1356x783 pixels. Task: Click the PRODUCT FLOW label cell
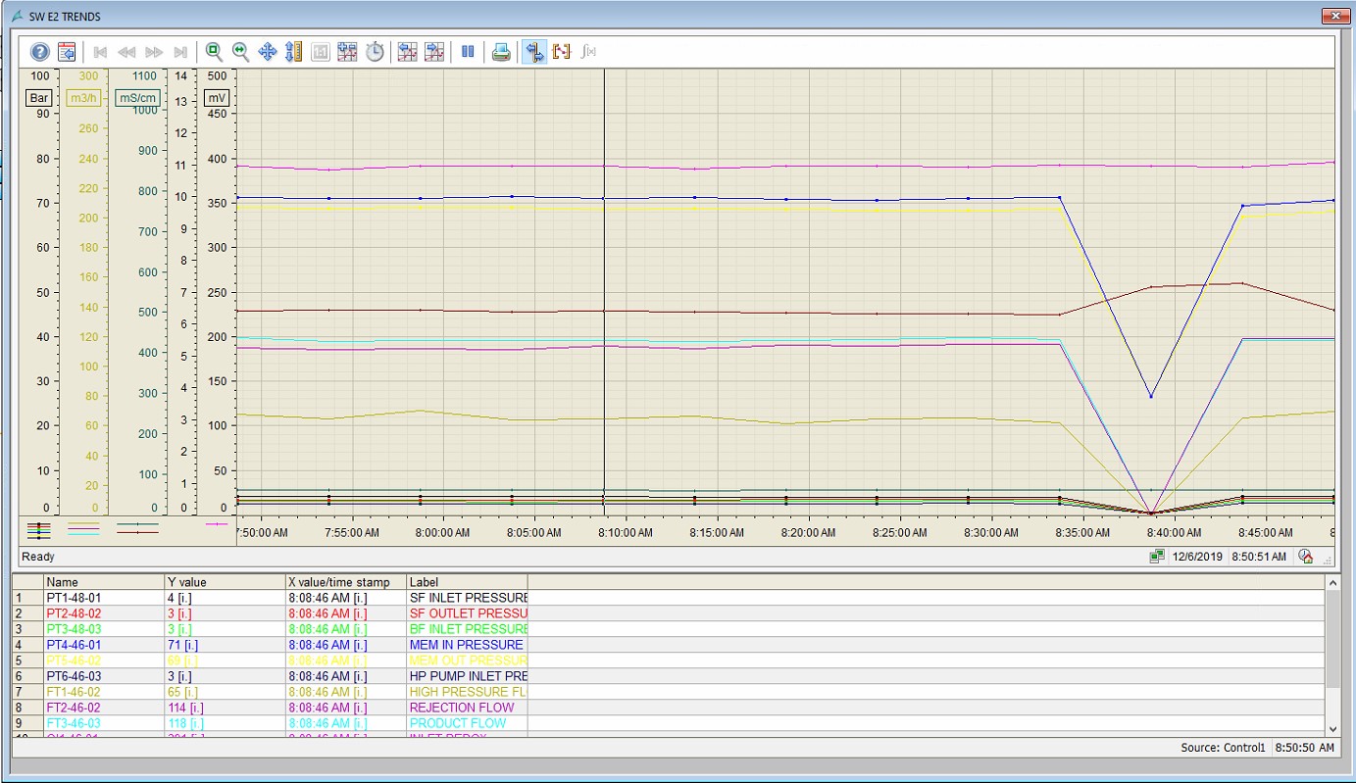(x=459, y=723)
